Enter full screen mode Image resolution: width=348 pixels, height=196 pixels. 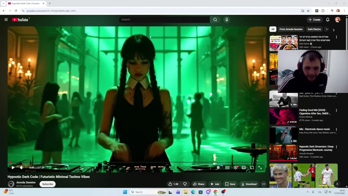[x=260, y=168]
